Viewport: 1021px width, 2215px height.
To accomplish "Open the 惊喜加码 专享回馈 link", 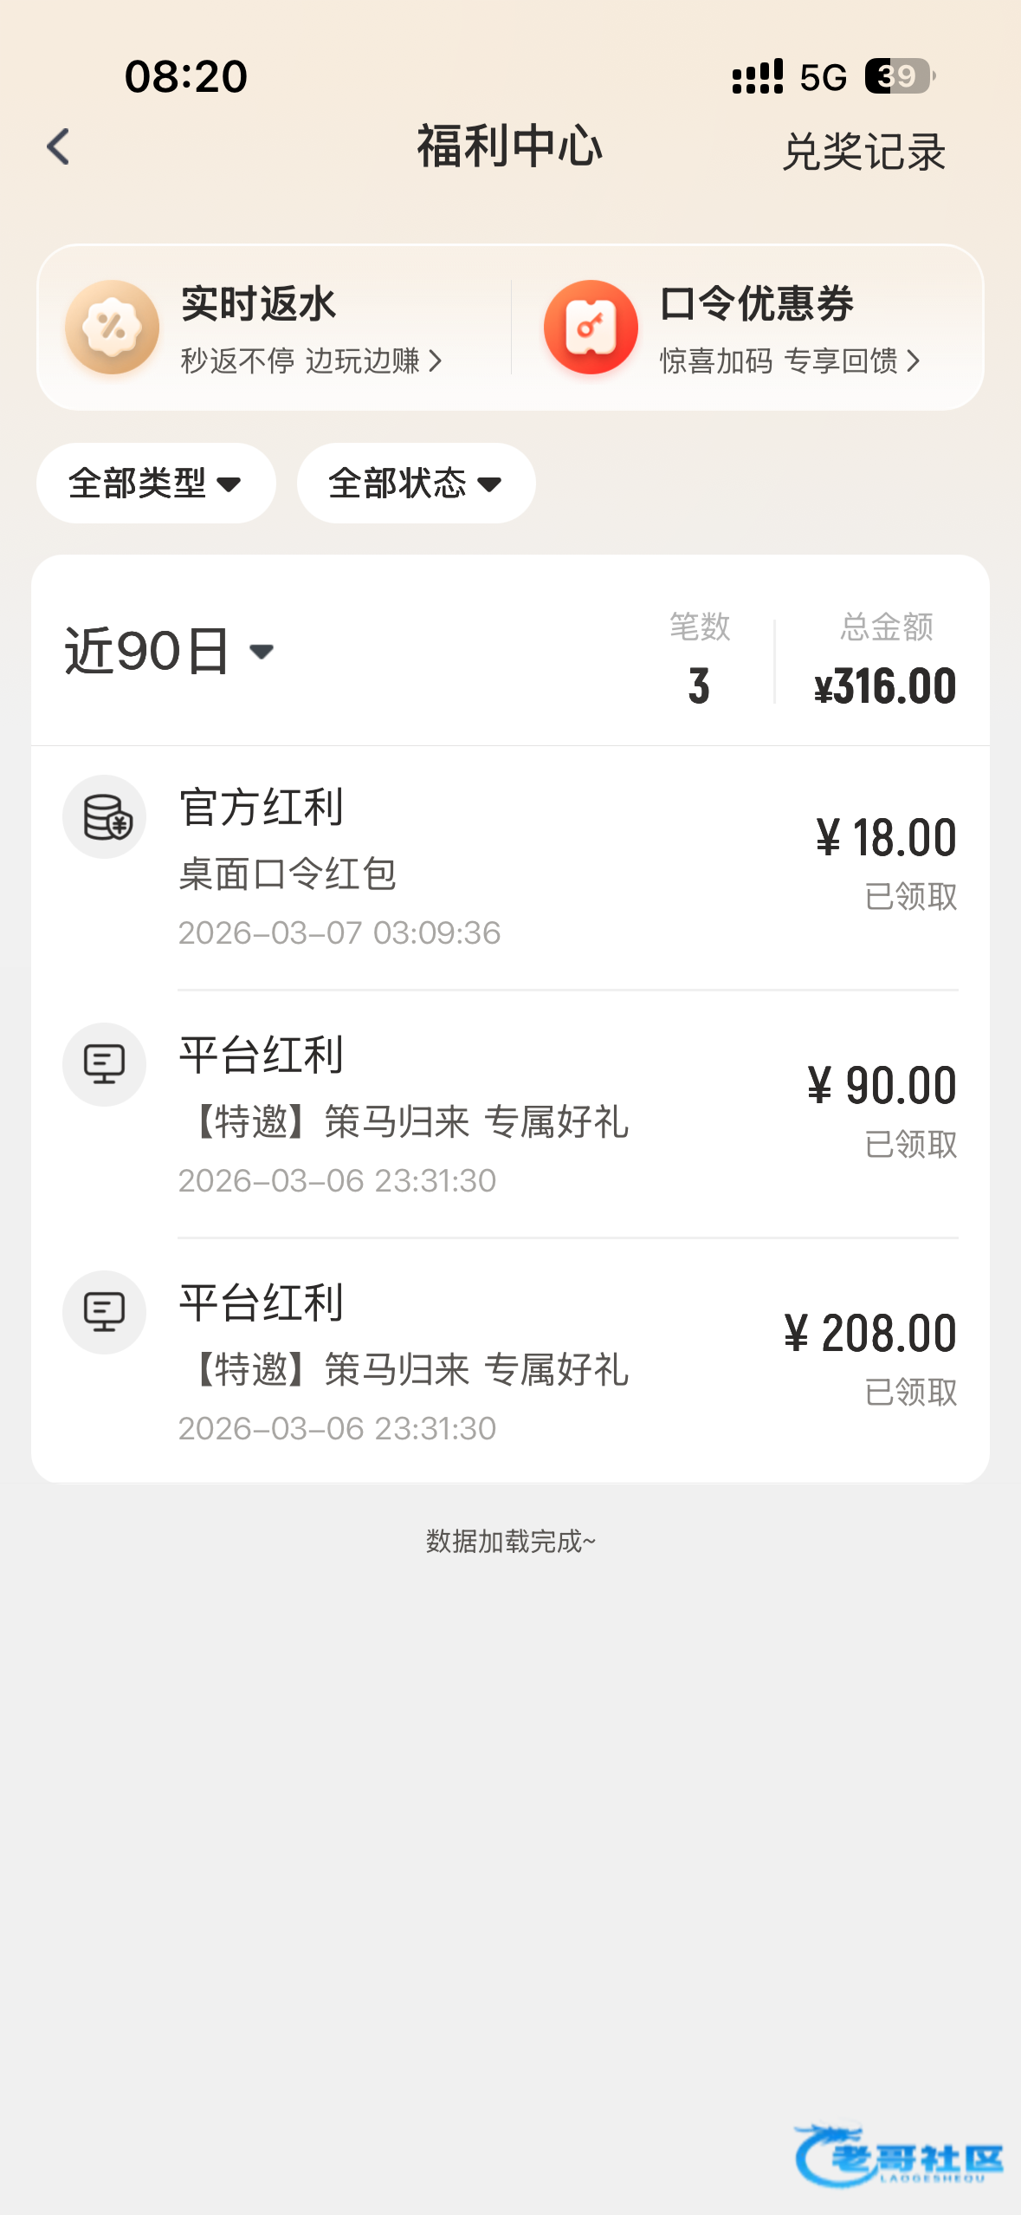I will (x=789, y=361).
